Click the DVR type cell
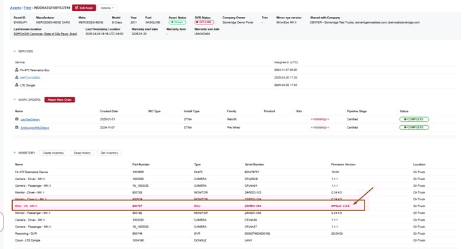Screen dimensions: 467x249 tap(197, 233)
